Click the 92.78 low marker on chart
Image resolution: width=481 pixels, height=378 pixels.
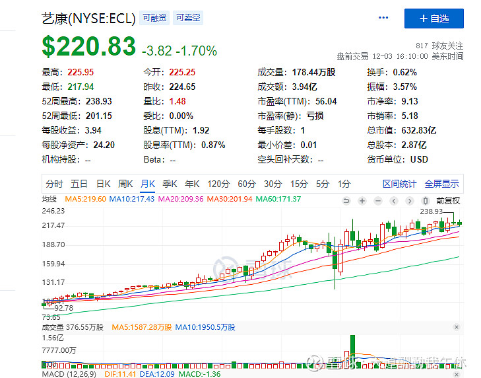pyautogui.click(x=64, y=308)
